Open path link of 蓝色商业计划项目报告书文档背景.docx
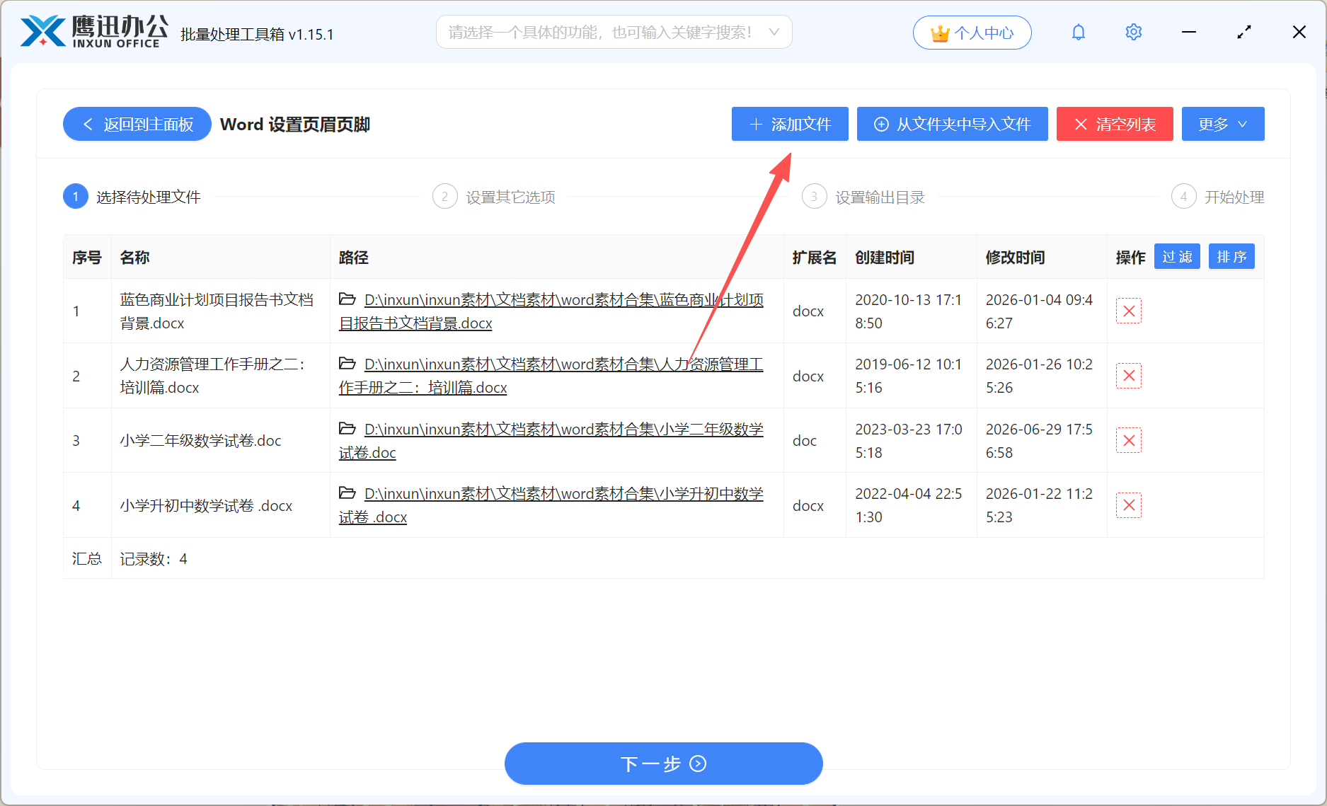The width and height of the screenshot is (1327, 806). [x=551, y=311]
